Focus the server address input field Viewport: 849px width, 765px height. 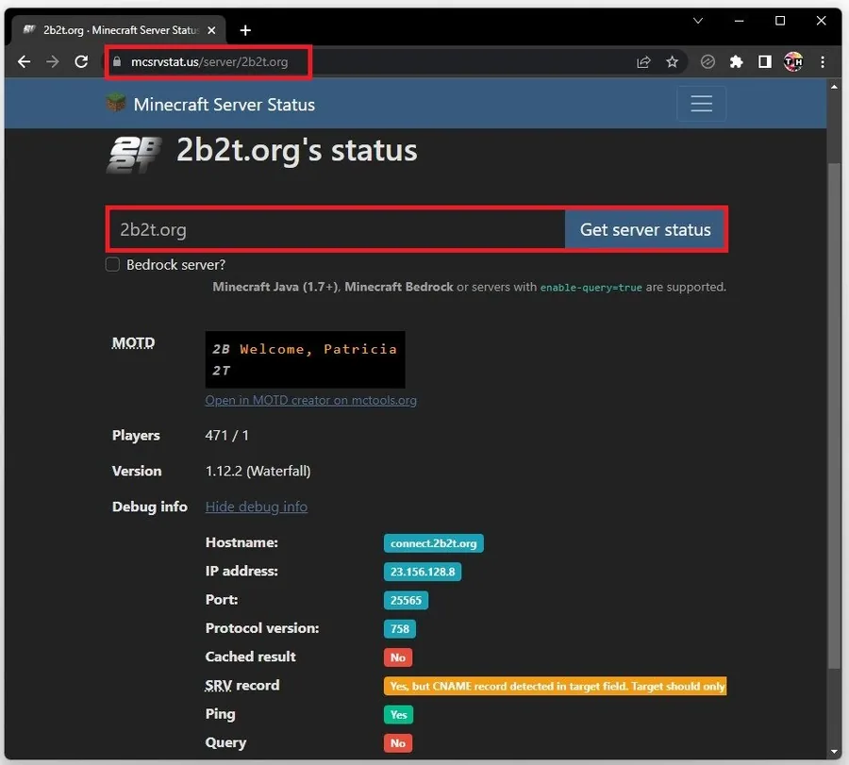pyautogui.click(x=337, y=229)
